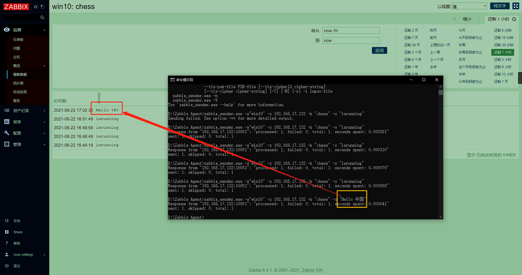This screenshot has height=275, width=522.
Task: Select the 本周 time range
Action: point(462,45)
